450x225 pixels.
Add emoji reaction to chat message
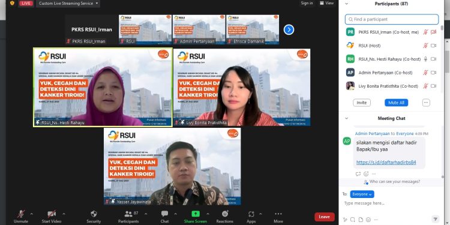coord(366,174)
